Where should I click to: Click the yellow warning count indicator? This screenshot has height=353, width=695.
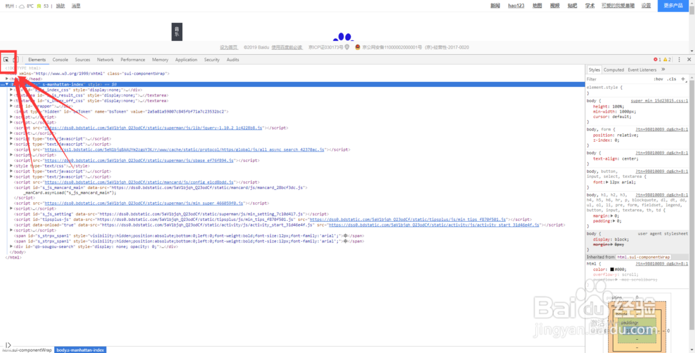coord(667,59)
